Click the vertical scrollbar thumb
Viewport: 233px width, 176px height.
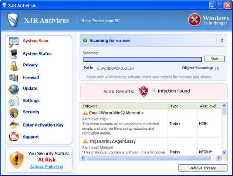[224, 112]
